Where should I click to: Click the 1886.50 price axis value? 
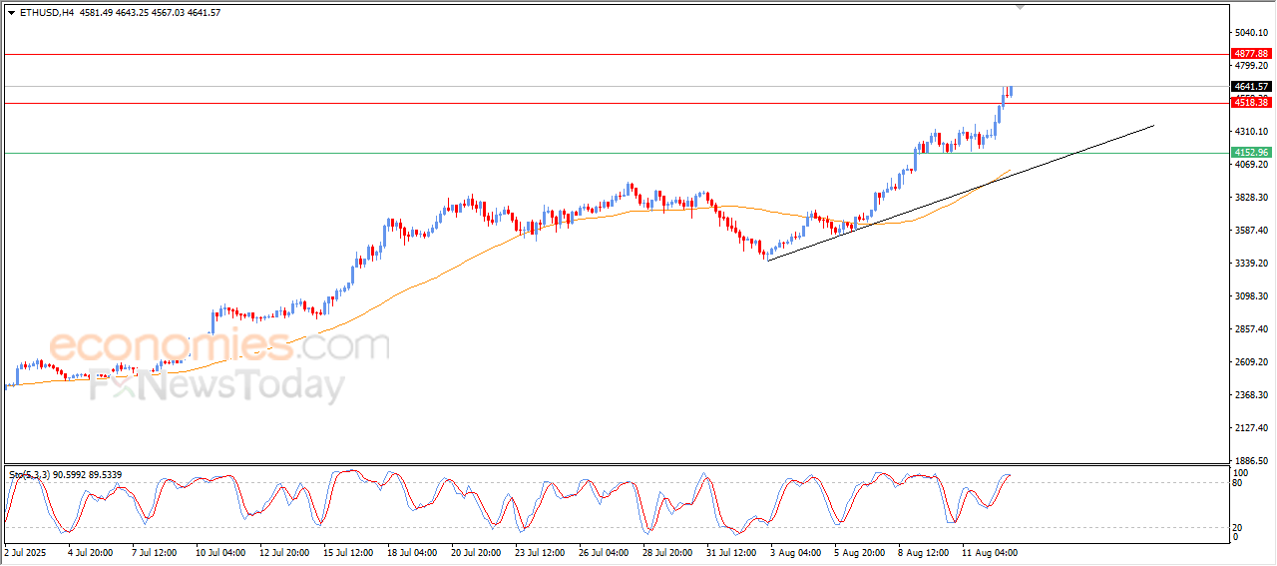(x=1251, y=461)
